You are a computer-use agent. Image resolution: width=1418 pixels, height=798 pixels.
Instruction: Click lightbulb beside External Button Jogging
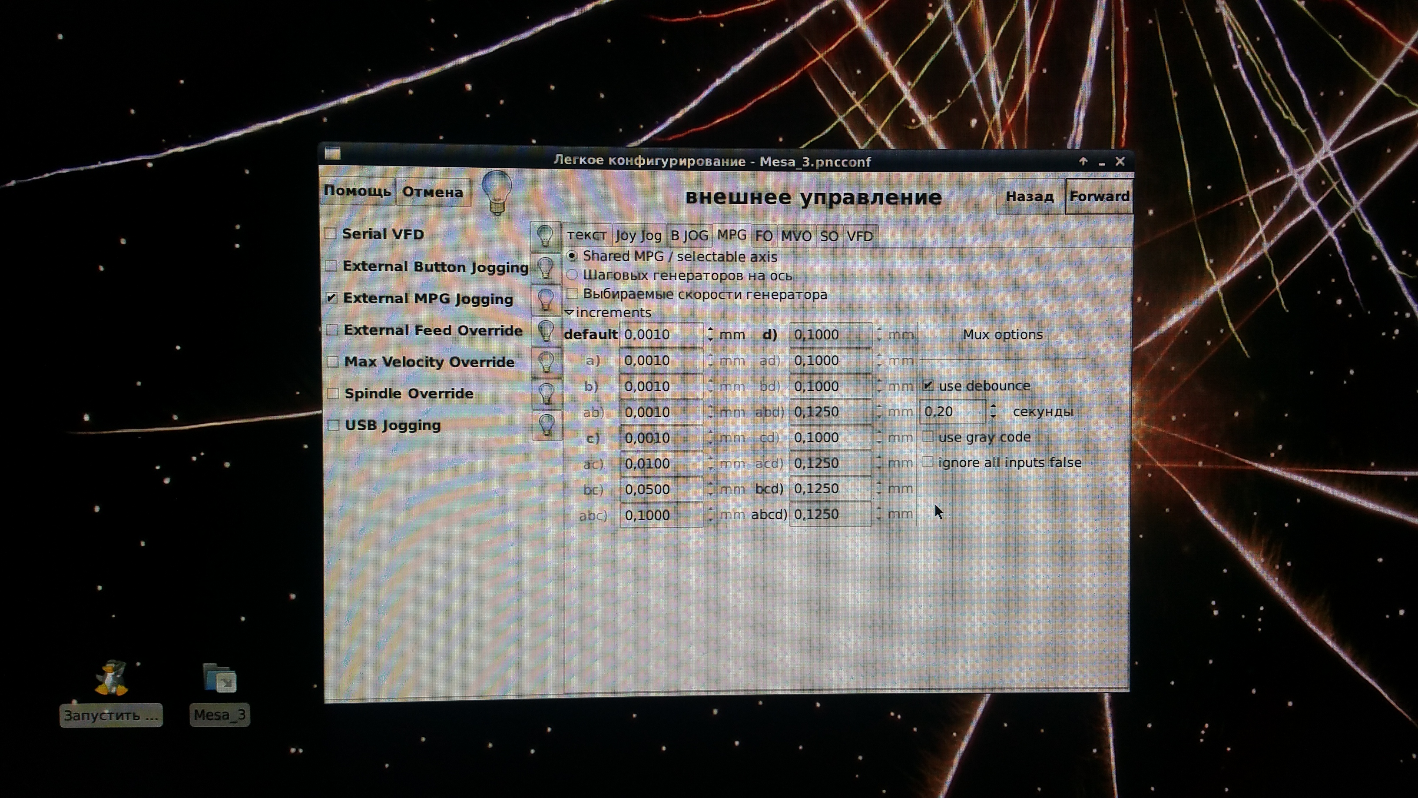(545, 268)
